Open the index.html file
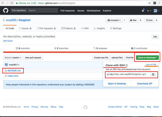162x117 pixels. (13, 76)
